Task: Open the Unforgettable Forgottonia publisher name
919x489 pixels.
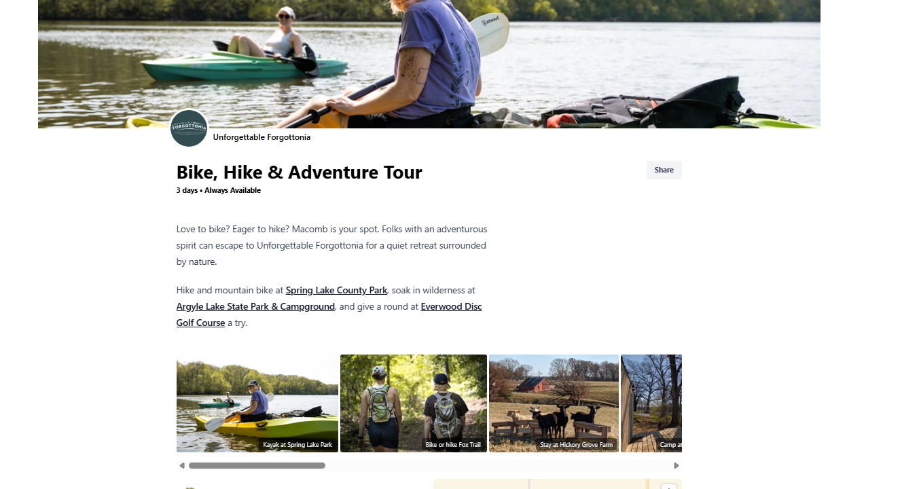Action: click(262, 137)
